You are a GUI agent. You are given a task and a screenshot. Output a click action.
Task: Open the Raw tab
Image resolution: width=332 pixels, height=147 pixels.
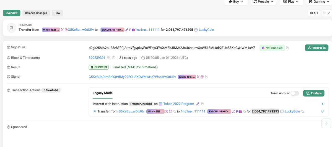(x=57, y=13)
